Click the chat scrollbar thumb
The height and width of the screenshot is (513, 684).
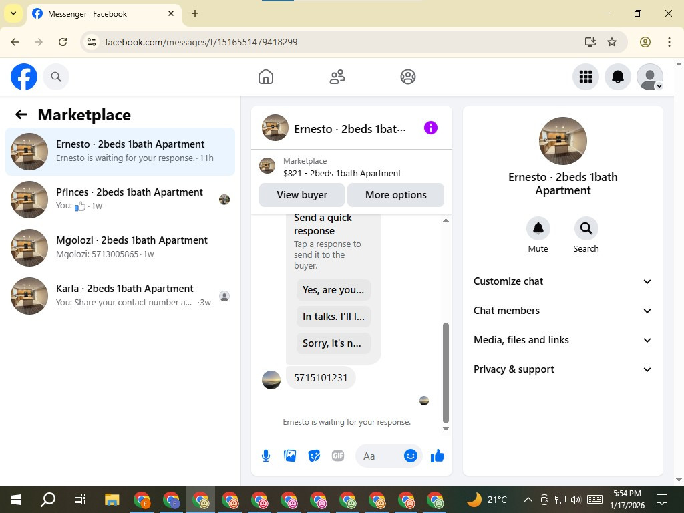click(x=446, y=373)
